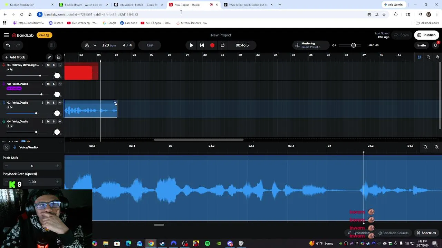Open track 03 three-dot menu

click(42, 103)
